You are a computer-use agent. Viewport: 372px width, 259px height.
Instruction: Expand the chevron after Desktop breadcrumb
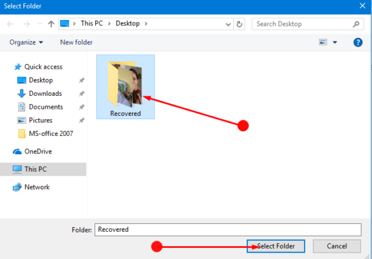[x=146, y=24]
